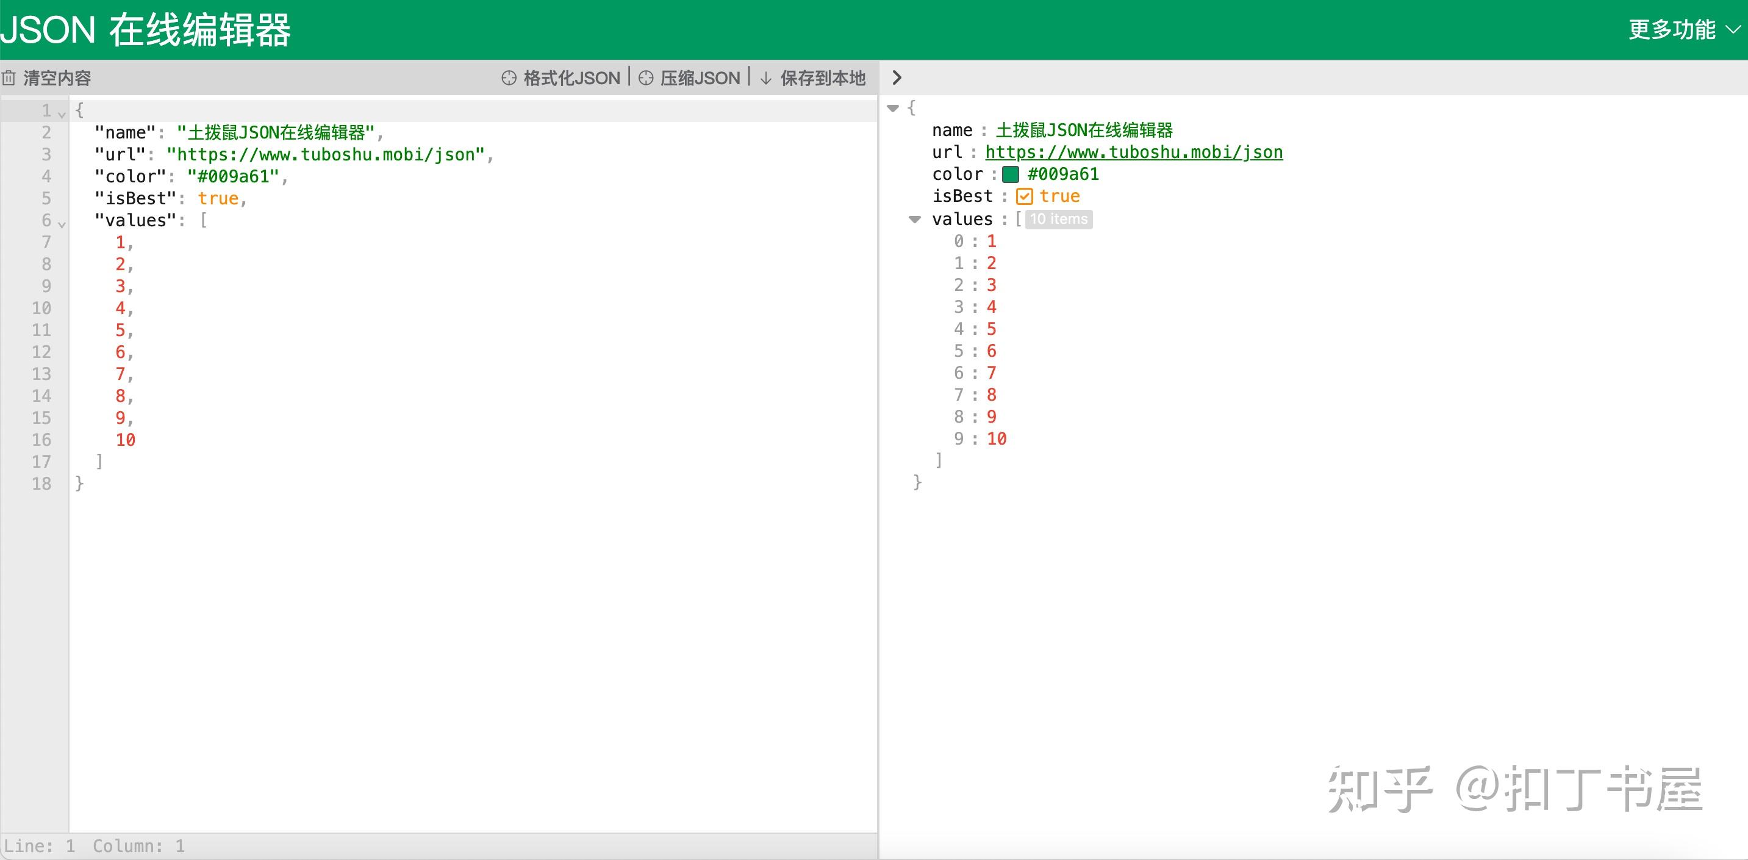The image size is (1748, 860).
Task: Collapse the root object in the tree view
Action: [x=893, y=108]
